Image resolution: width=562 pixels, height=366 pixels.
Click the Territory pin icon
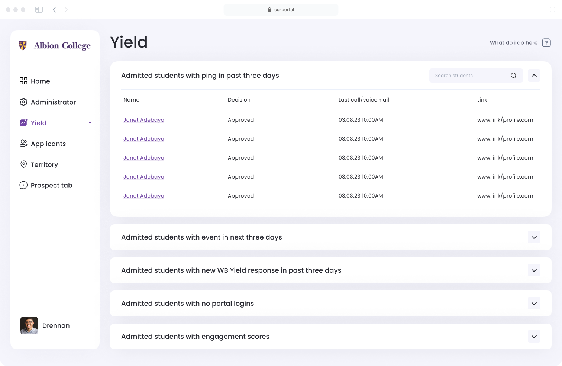pos(23,164)
